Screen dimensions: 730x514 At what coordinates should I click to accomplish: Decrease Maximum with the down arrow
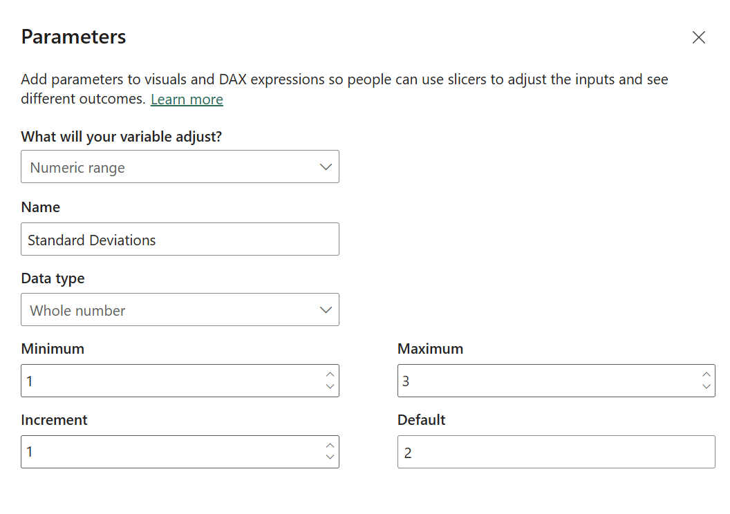click(x=706, y=386)
